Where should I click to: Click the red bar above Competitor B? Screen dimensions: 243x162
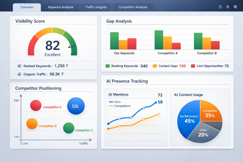(x=215, y=45)
